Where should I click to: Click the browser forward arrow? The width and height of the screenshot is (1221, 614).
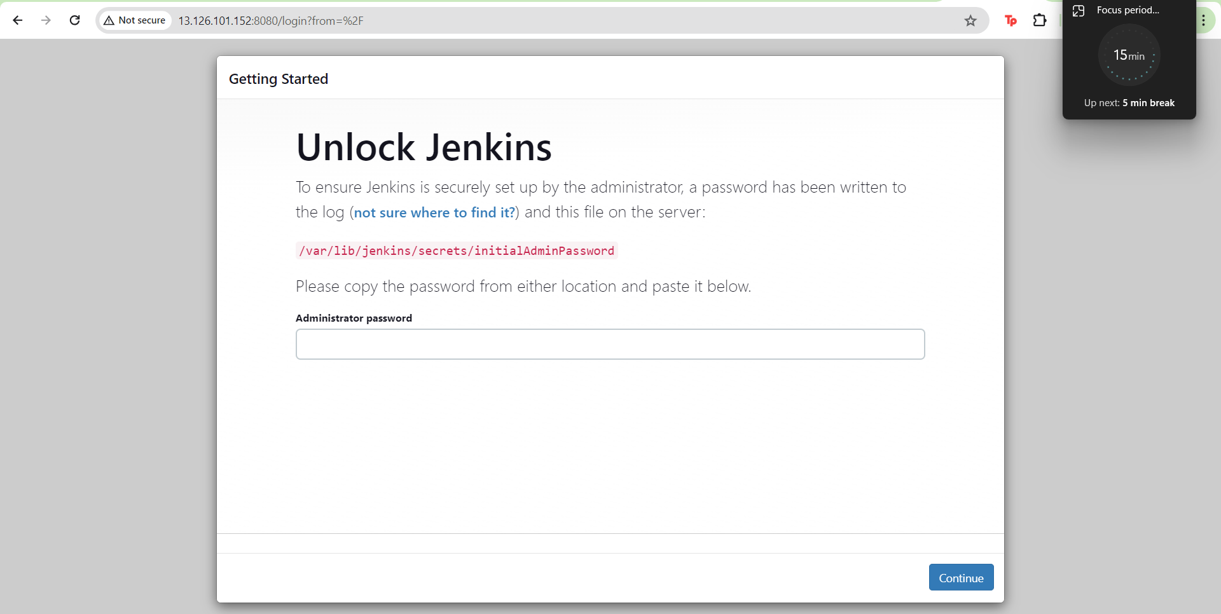(46, 20)
